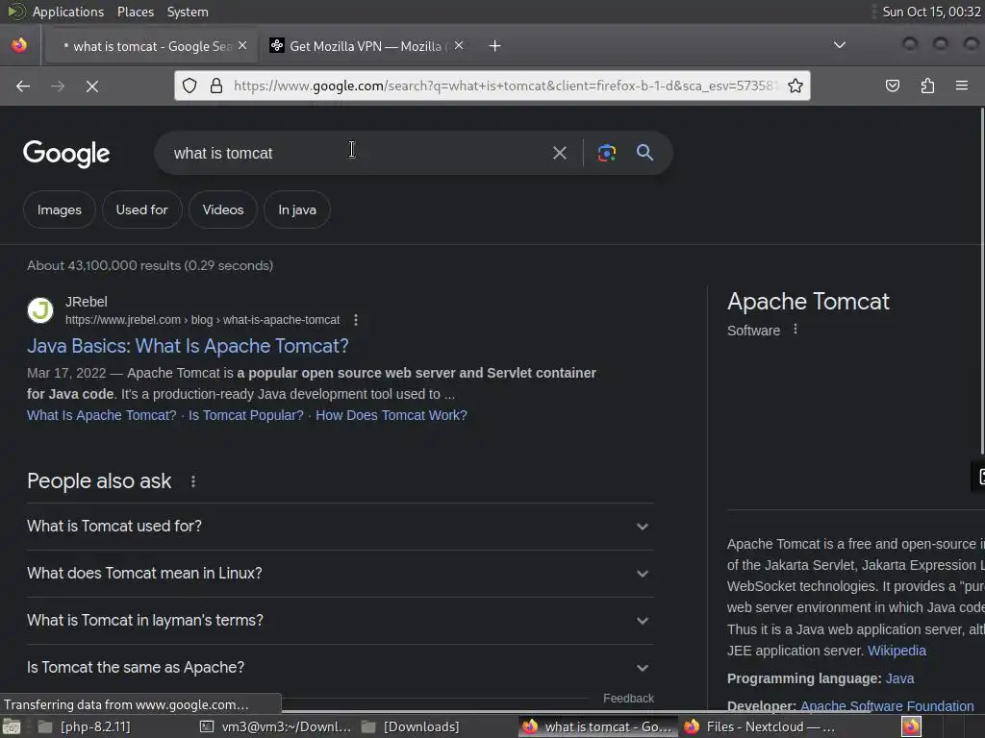Image resolution: width=985 pixels, height=738 pixels.
Task: Select the 'Used for' filter chip
Action: [x=142, y=210]
